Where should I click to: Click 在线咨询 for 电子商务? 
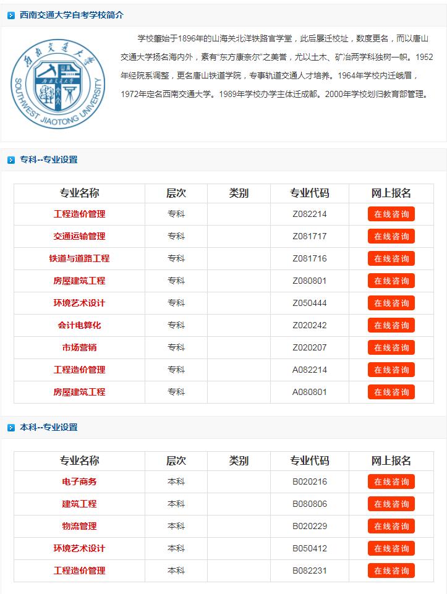tap(391, 482)
